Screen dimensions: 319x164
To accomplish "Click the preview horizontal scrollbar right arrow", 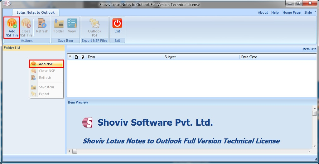I will 309,152.
